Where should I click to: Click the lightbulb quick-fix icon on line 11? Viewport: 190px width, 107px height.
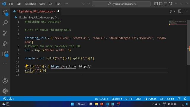point(27,66)
